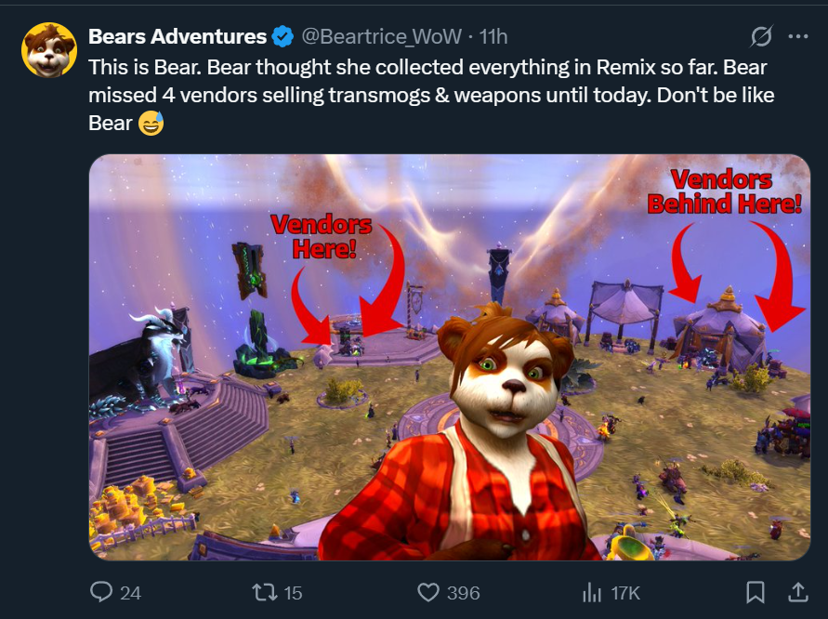Click the Grok slashed-circle icon

coord(762,36)
